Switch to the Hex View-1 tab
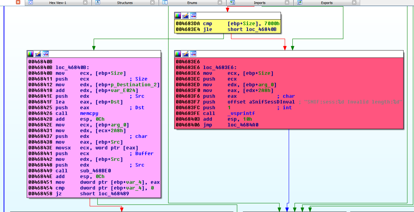This screenshot has width=414, height=212. point(58,3)
